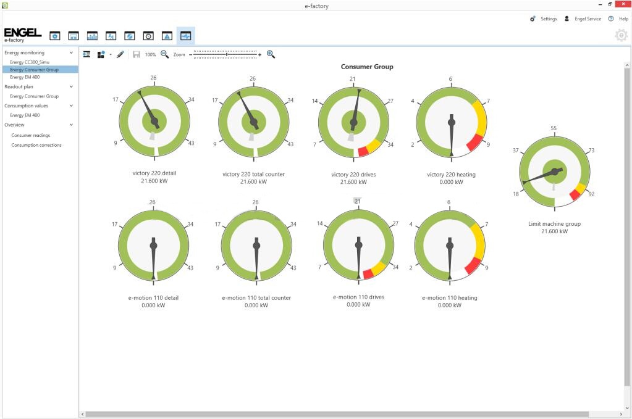Screen dimensions: 632x419
Task: Click the zoom in magnifier icon
Action: (x=271, y=54)
